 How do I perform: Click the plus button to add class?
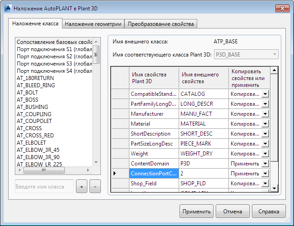pyautogui.click(x=81, y=187)
